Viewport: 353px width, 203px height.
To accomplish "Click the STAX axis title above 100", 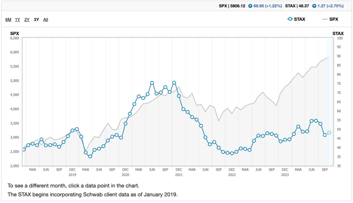I will [338, 34].
